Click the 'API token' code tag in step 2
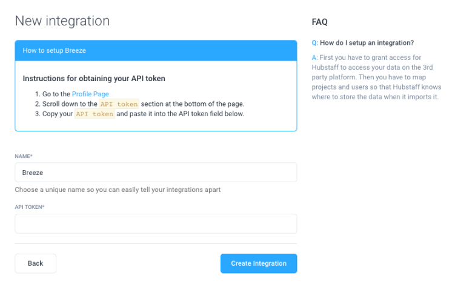The image size is (475, 290). click(x=119, y=104)
